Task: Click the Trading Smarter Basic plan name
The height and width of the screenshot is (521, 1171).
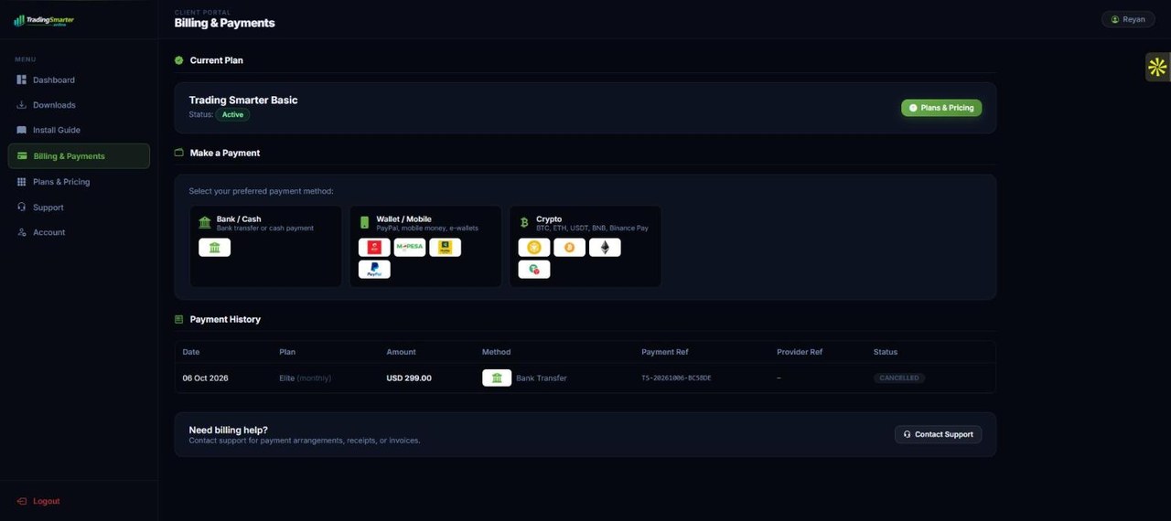Action: point(243,101)
